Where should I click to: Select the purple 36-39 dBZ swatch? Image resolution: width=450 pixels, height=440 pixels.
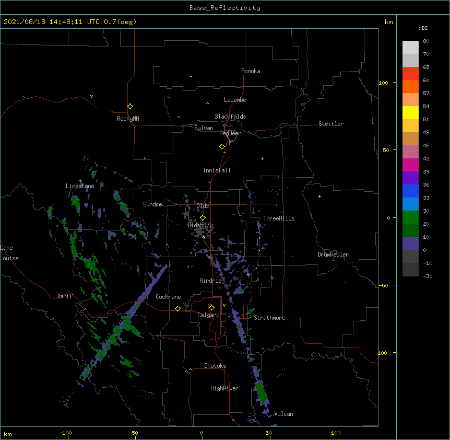pyautogui.click(x=410, y=178)
